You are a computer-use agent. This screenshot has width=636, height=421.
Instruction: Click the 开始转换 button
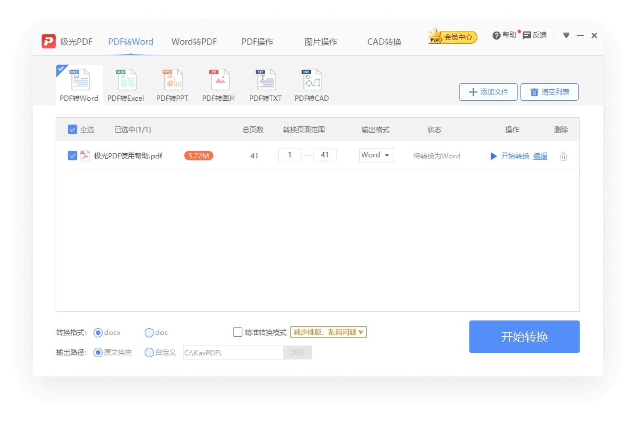524,337
